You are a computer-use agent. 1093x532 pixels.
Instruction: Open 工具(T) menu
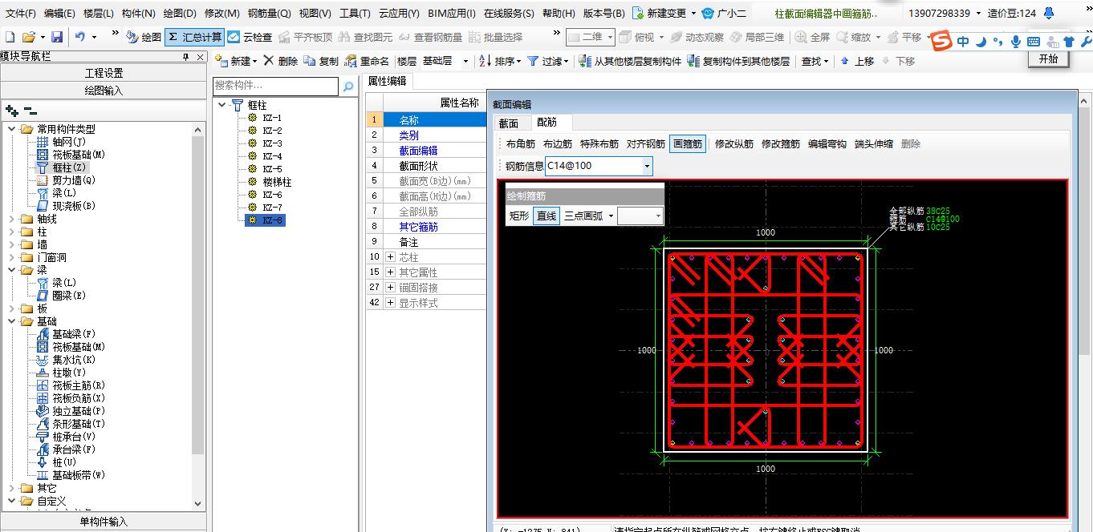tap(355, 14)
